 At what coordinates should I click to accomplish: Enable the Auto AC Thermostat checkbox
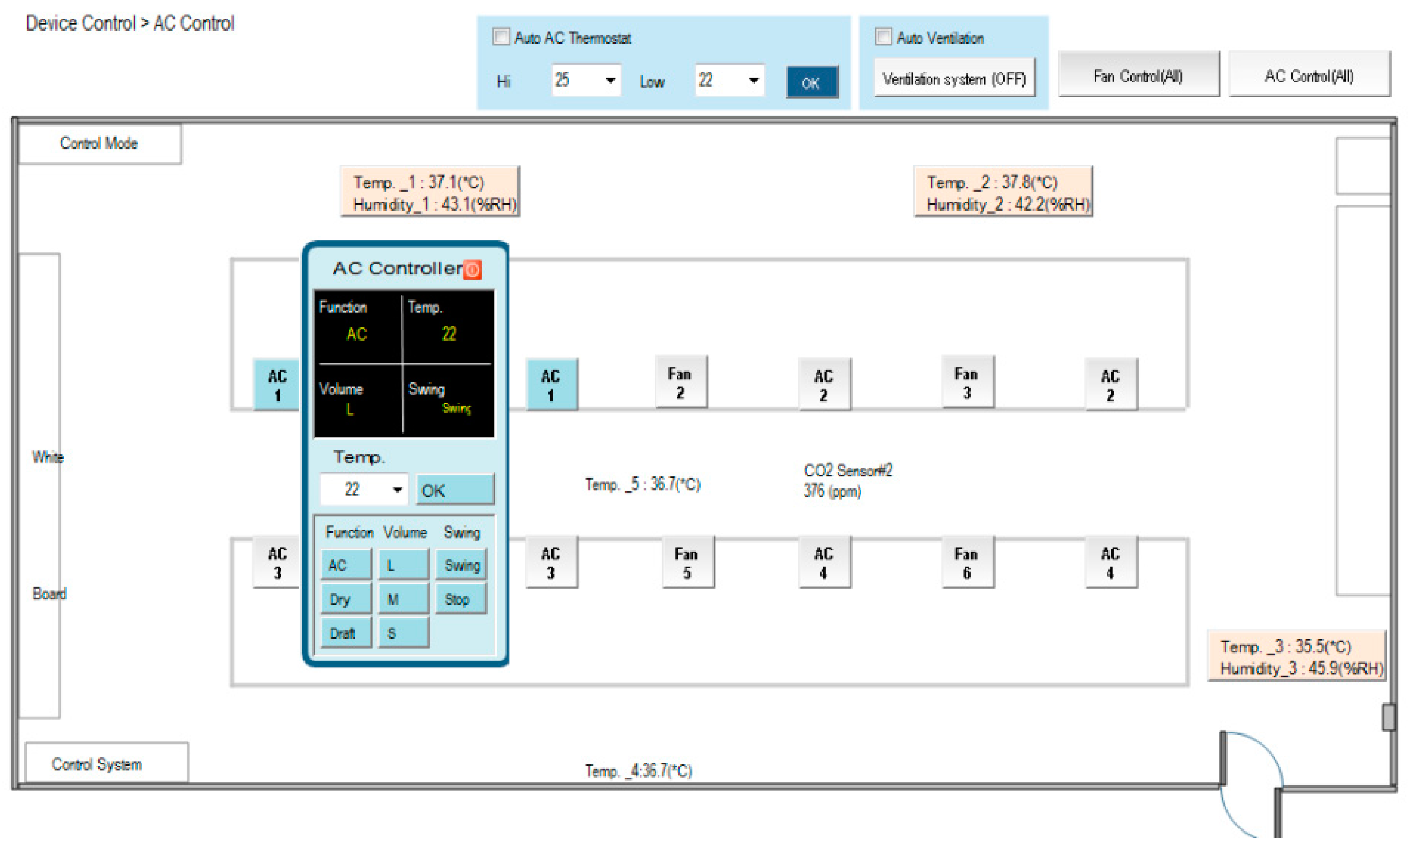[501, 37]
